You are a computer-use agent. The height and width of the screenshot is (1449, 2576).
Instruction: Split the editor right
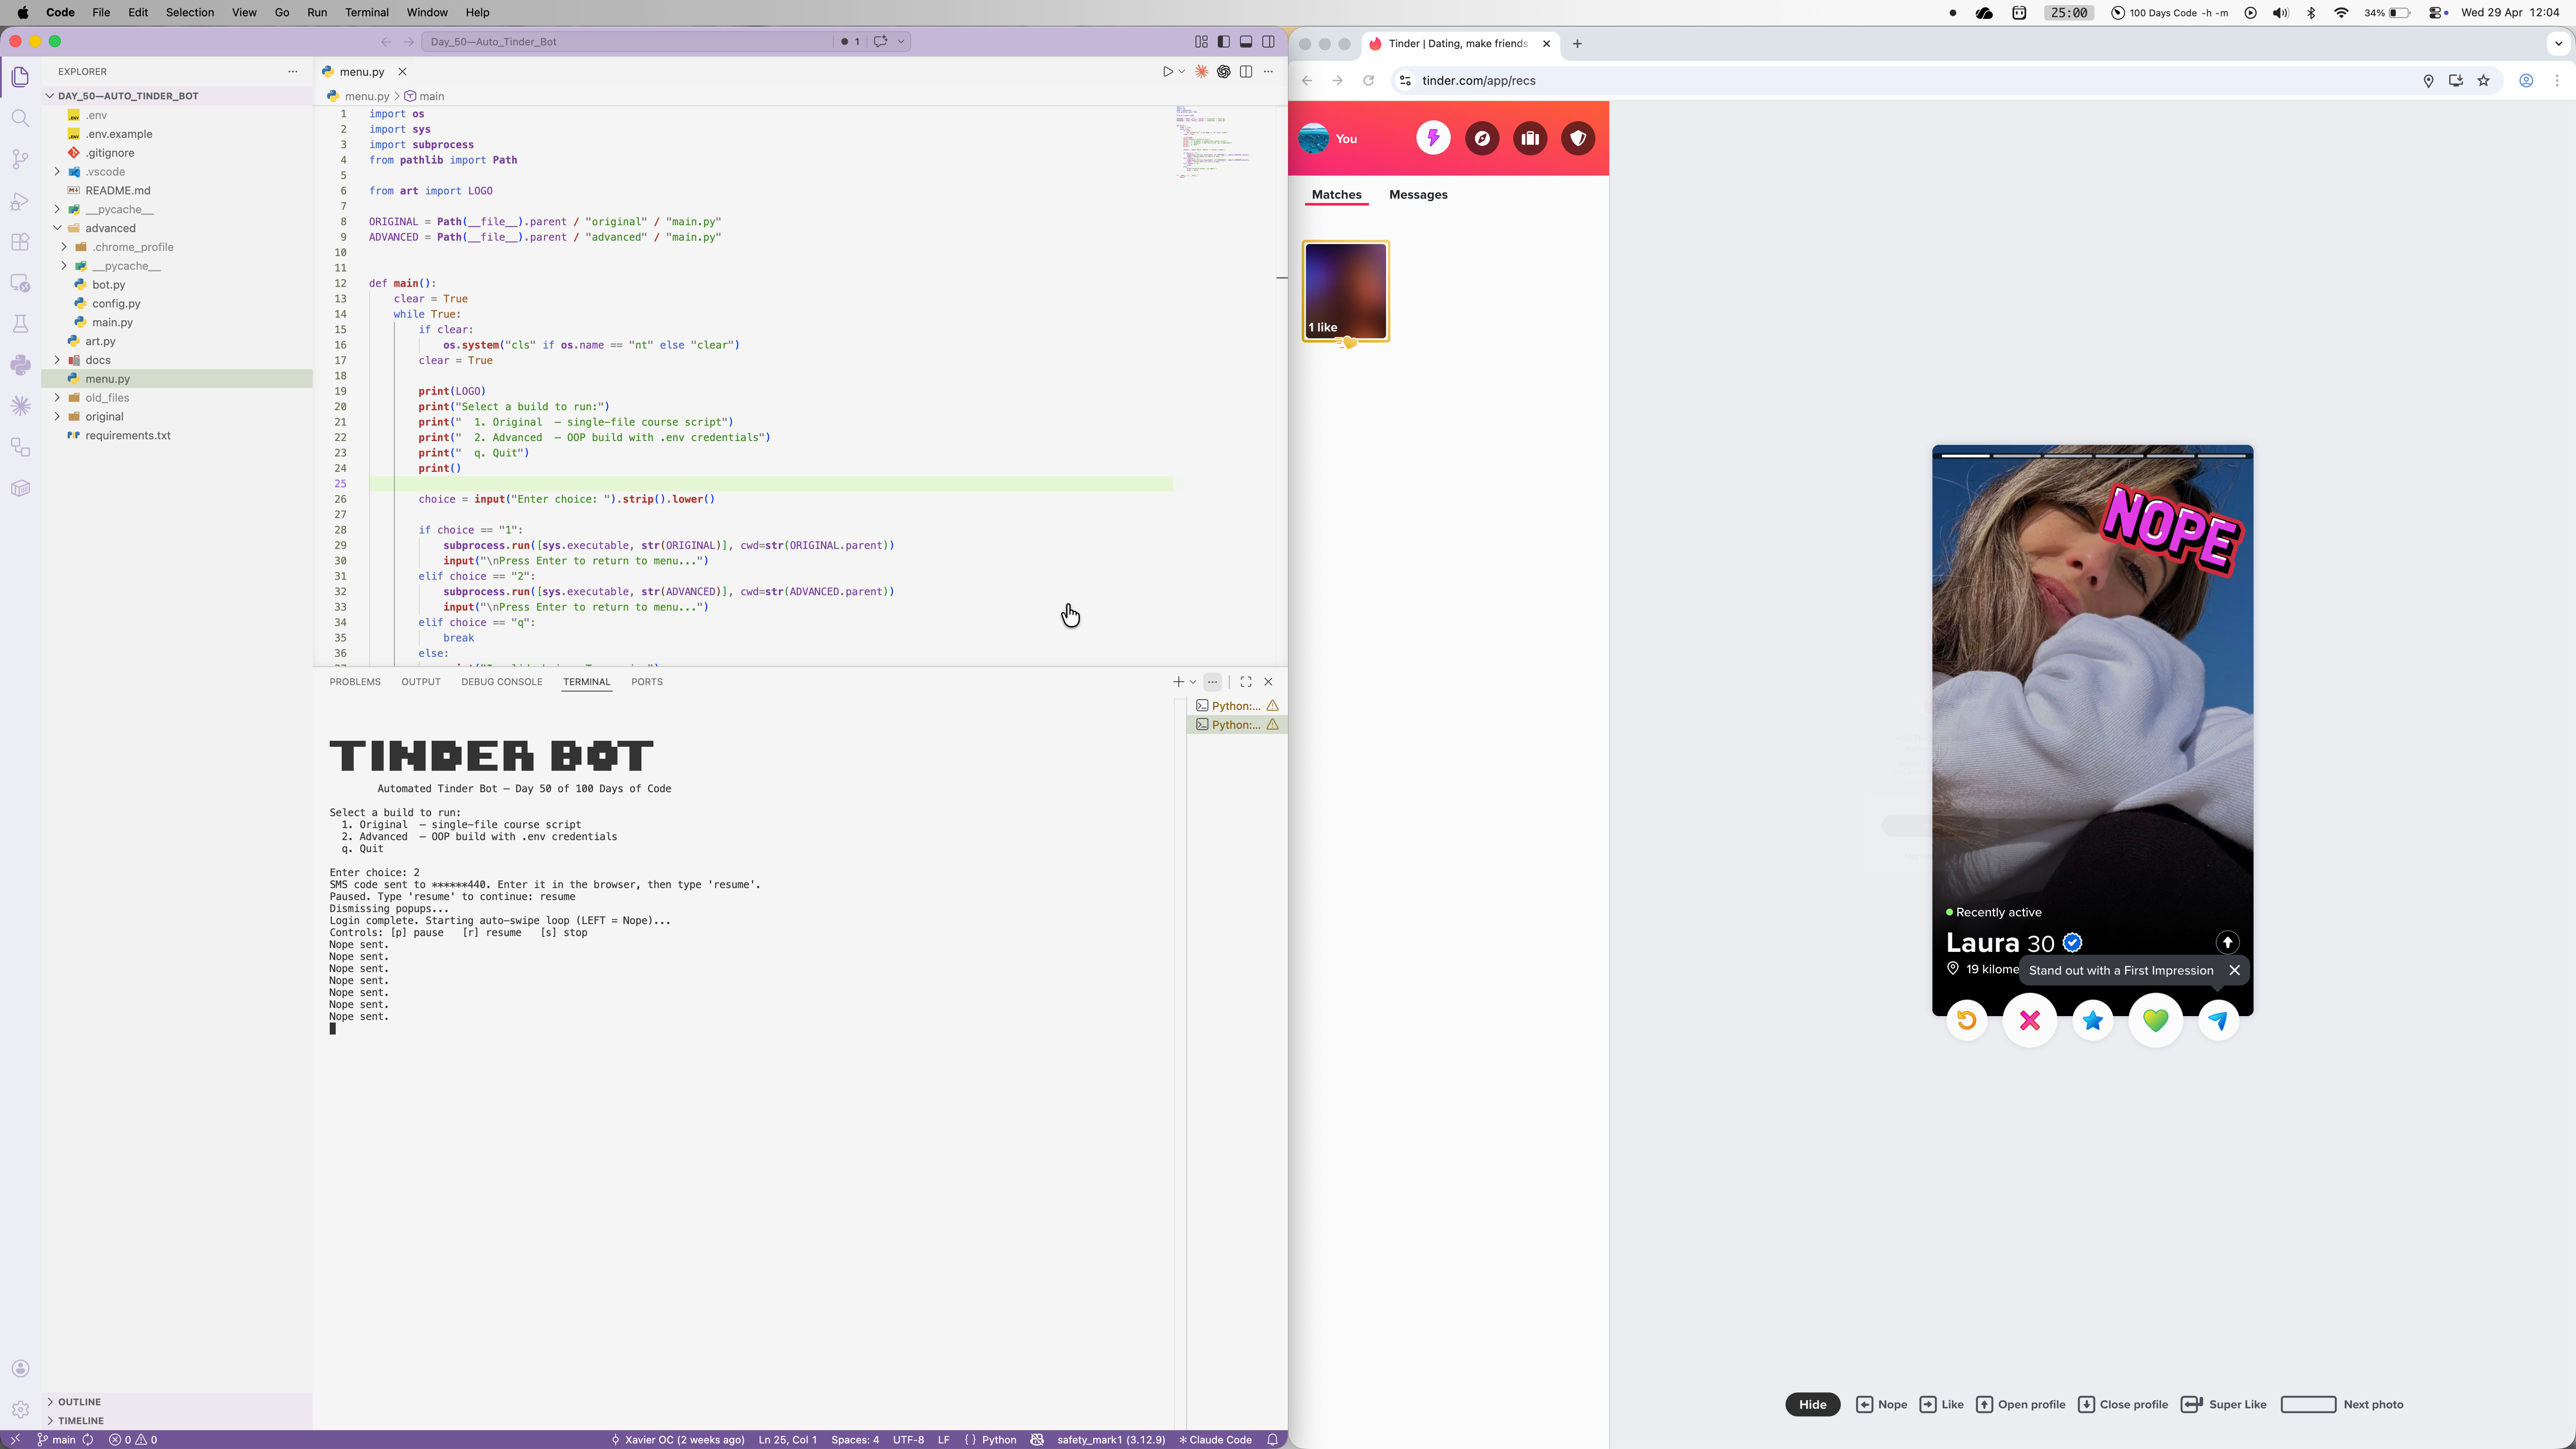(1246, 72)
